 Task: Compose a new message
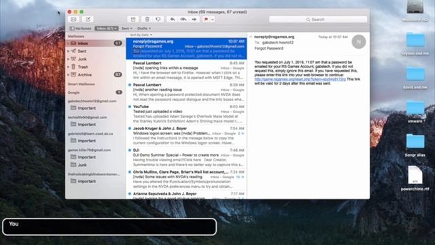[88, 19]
